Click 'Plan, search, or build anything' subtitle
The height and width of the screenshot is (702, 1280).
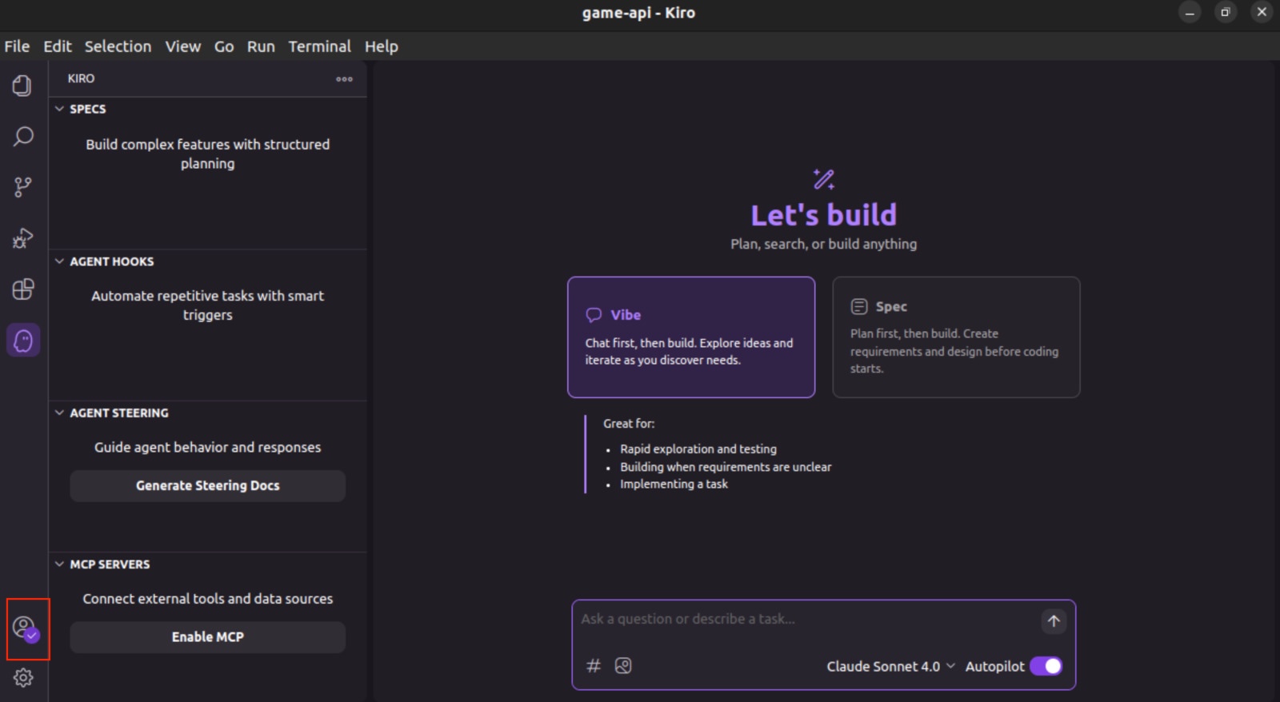point(824,244)
